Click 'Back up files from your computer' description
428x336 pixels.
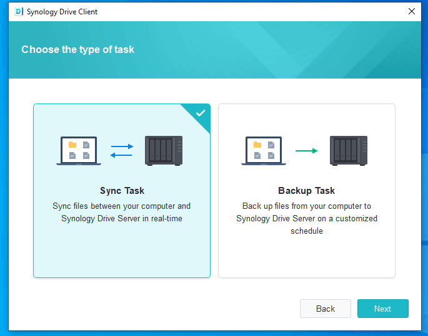coord(307,218)
